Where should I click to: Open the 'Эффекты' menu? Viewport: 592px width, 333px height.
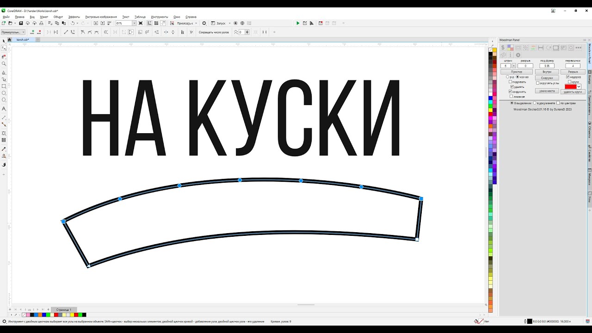[74, 17]
